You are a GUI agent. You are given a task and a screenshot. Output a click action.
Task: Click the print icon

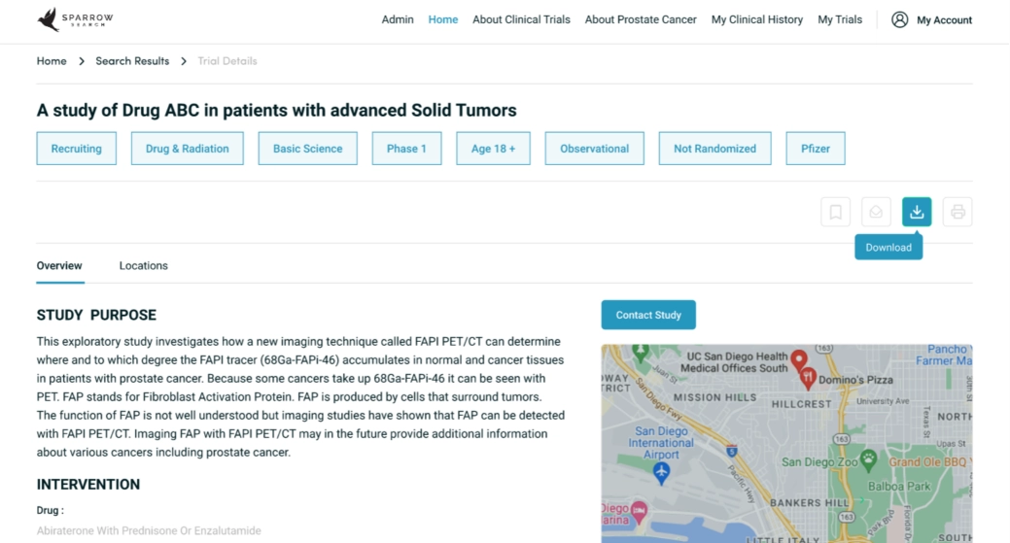[958, 212]
